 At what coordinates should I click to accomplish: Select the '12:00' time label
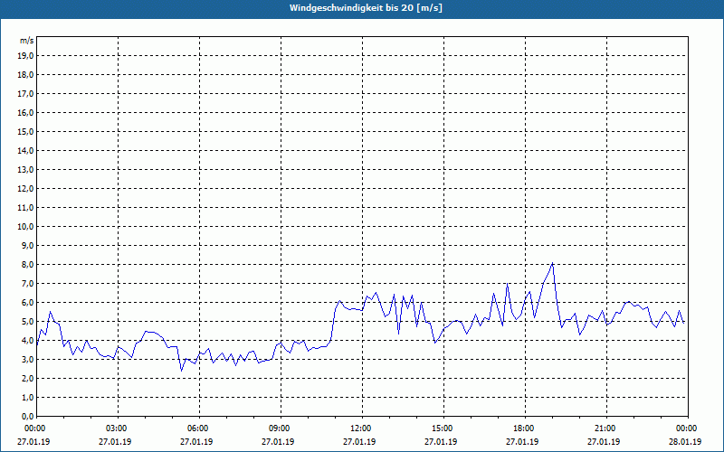point(361,428)
